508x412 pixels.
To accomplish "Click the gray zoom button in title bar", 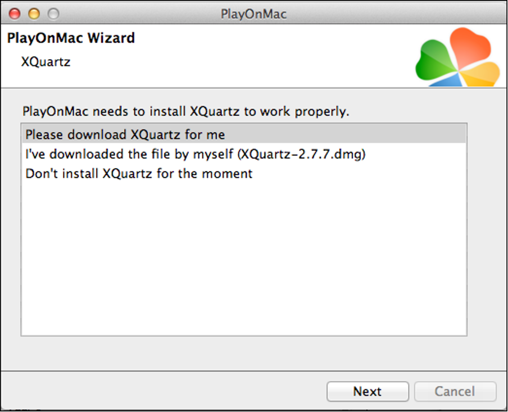I will (53, 14).
